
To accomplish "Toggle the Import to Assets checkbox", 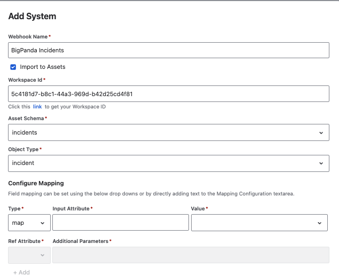I will click(13, 67).
